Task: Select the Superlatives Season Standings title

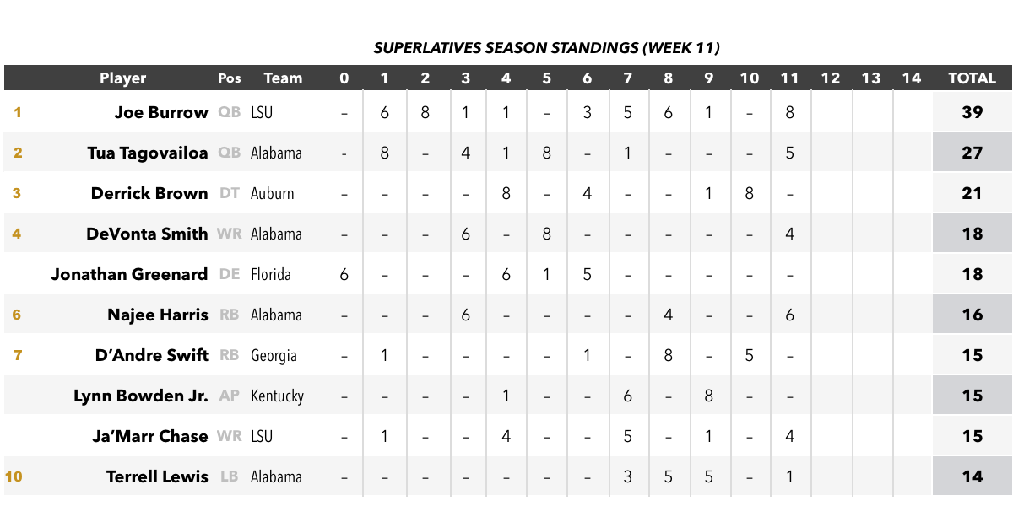Action: 546,48
